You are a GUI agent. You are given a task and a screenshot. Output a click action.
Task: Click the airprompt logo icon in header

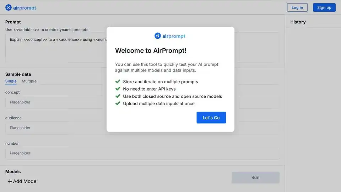click(x=9, y=7)
